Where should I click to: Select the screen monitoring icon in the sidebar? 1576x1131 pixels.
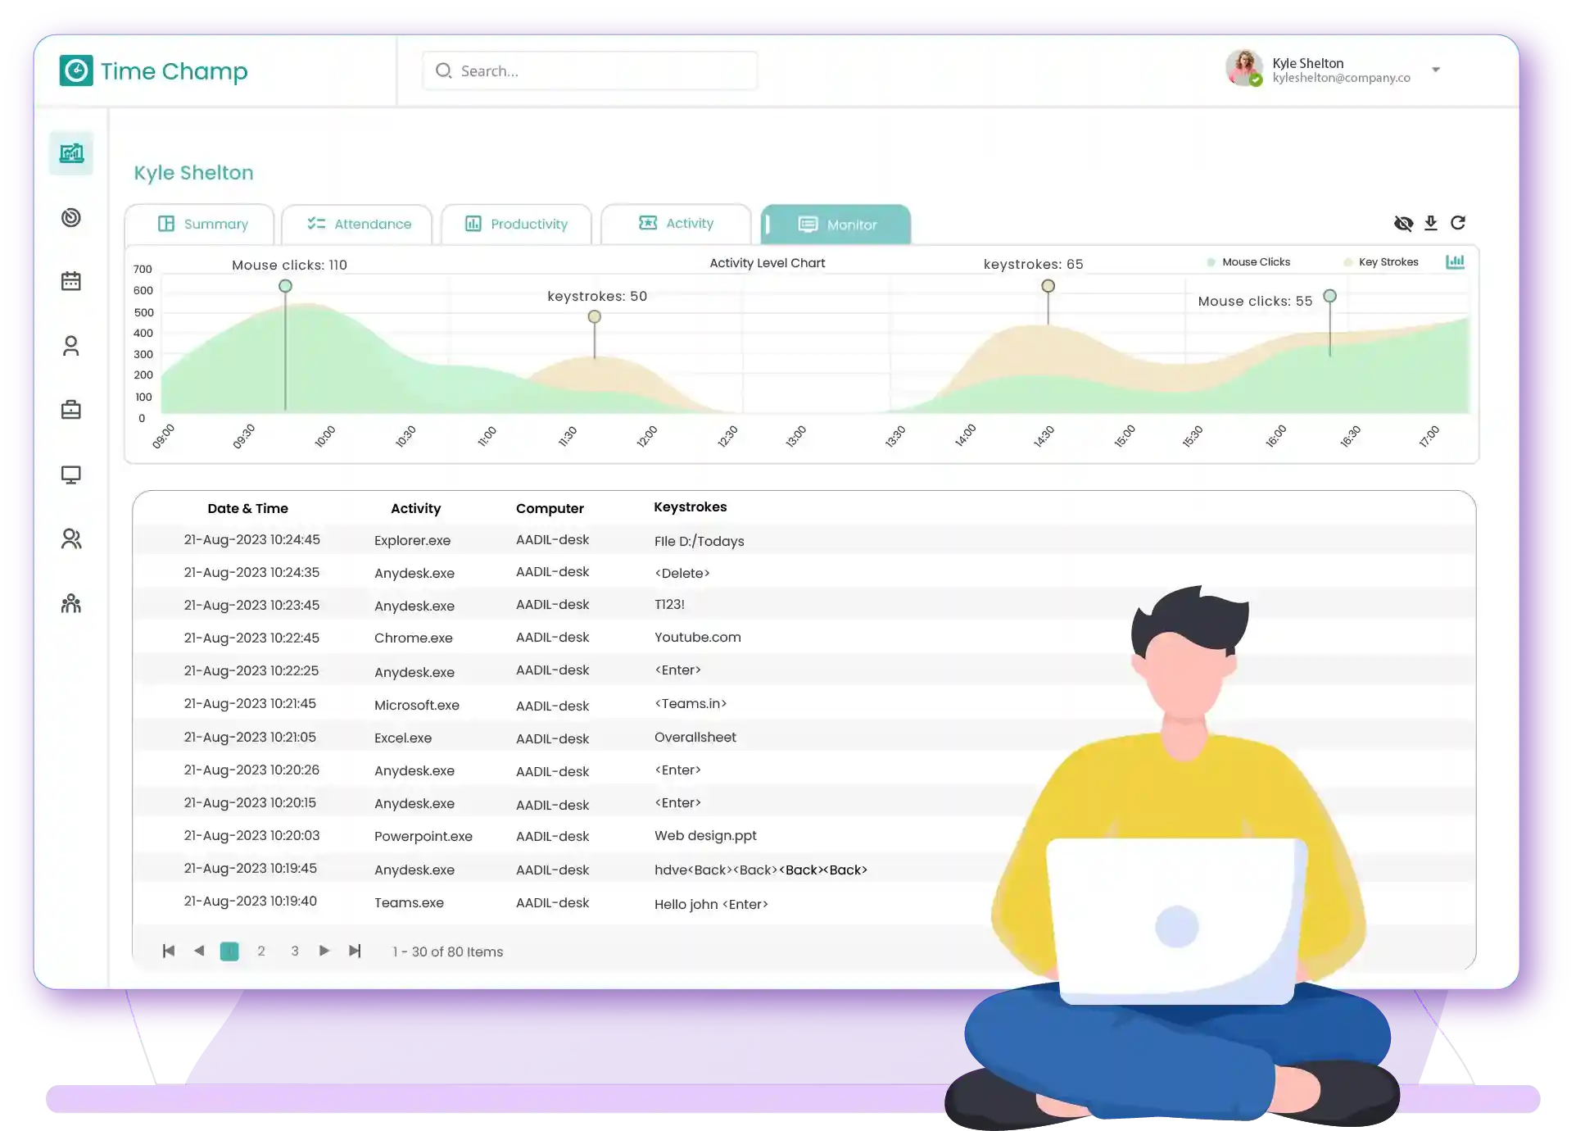71,474
